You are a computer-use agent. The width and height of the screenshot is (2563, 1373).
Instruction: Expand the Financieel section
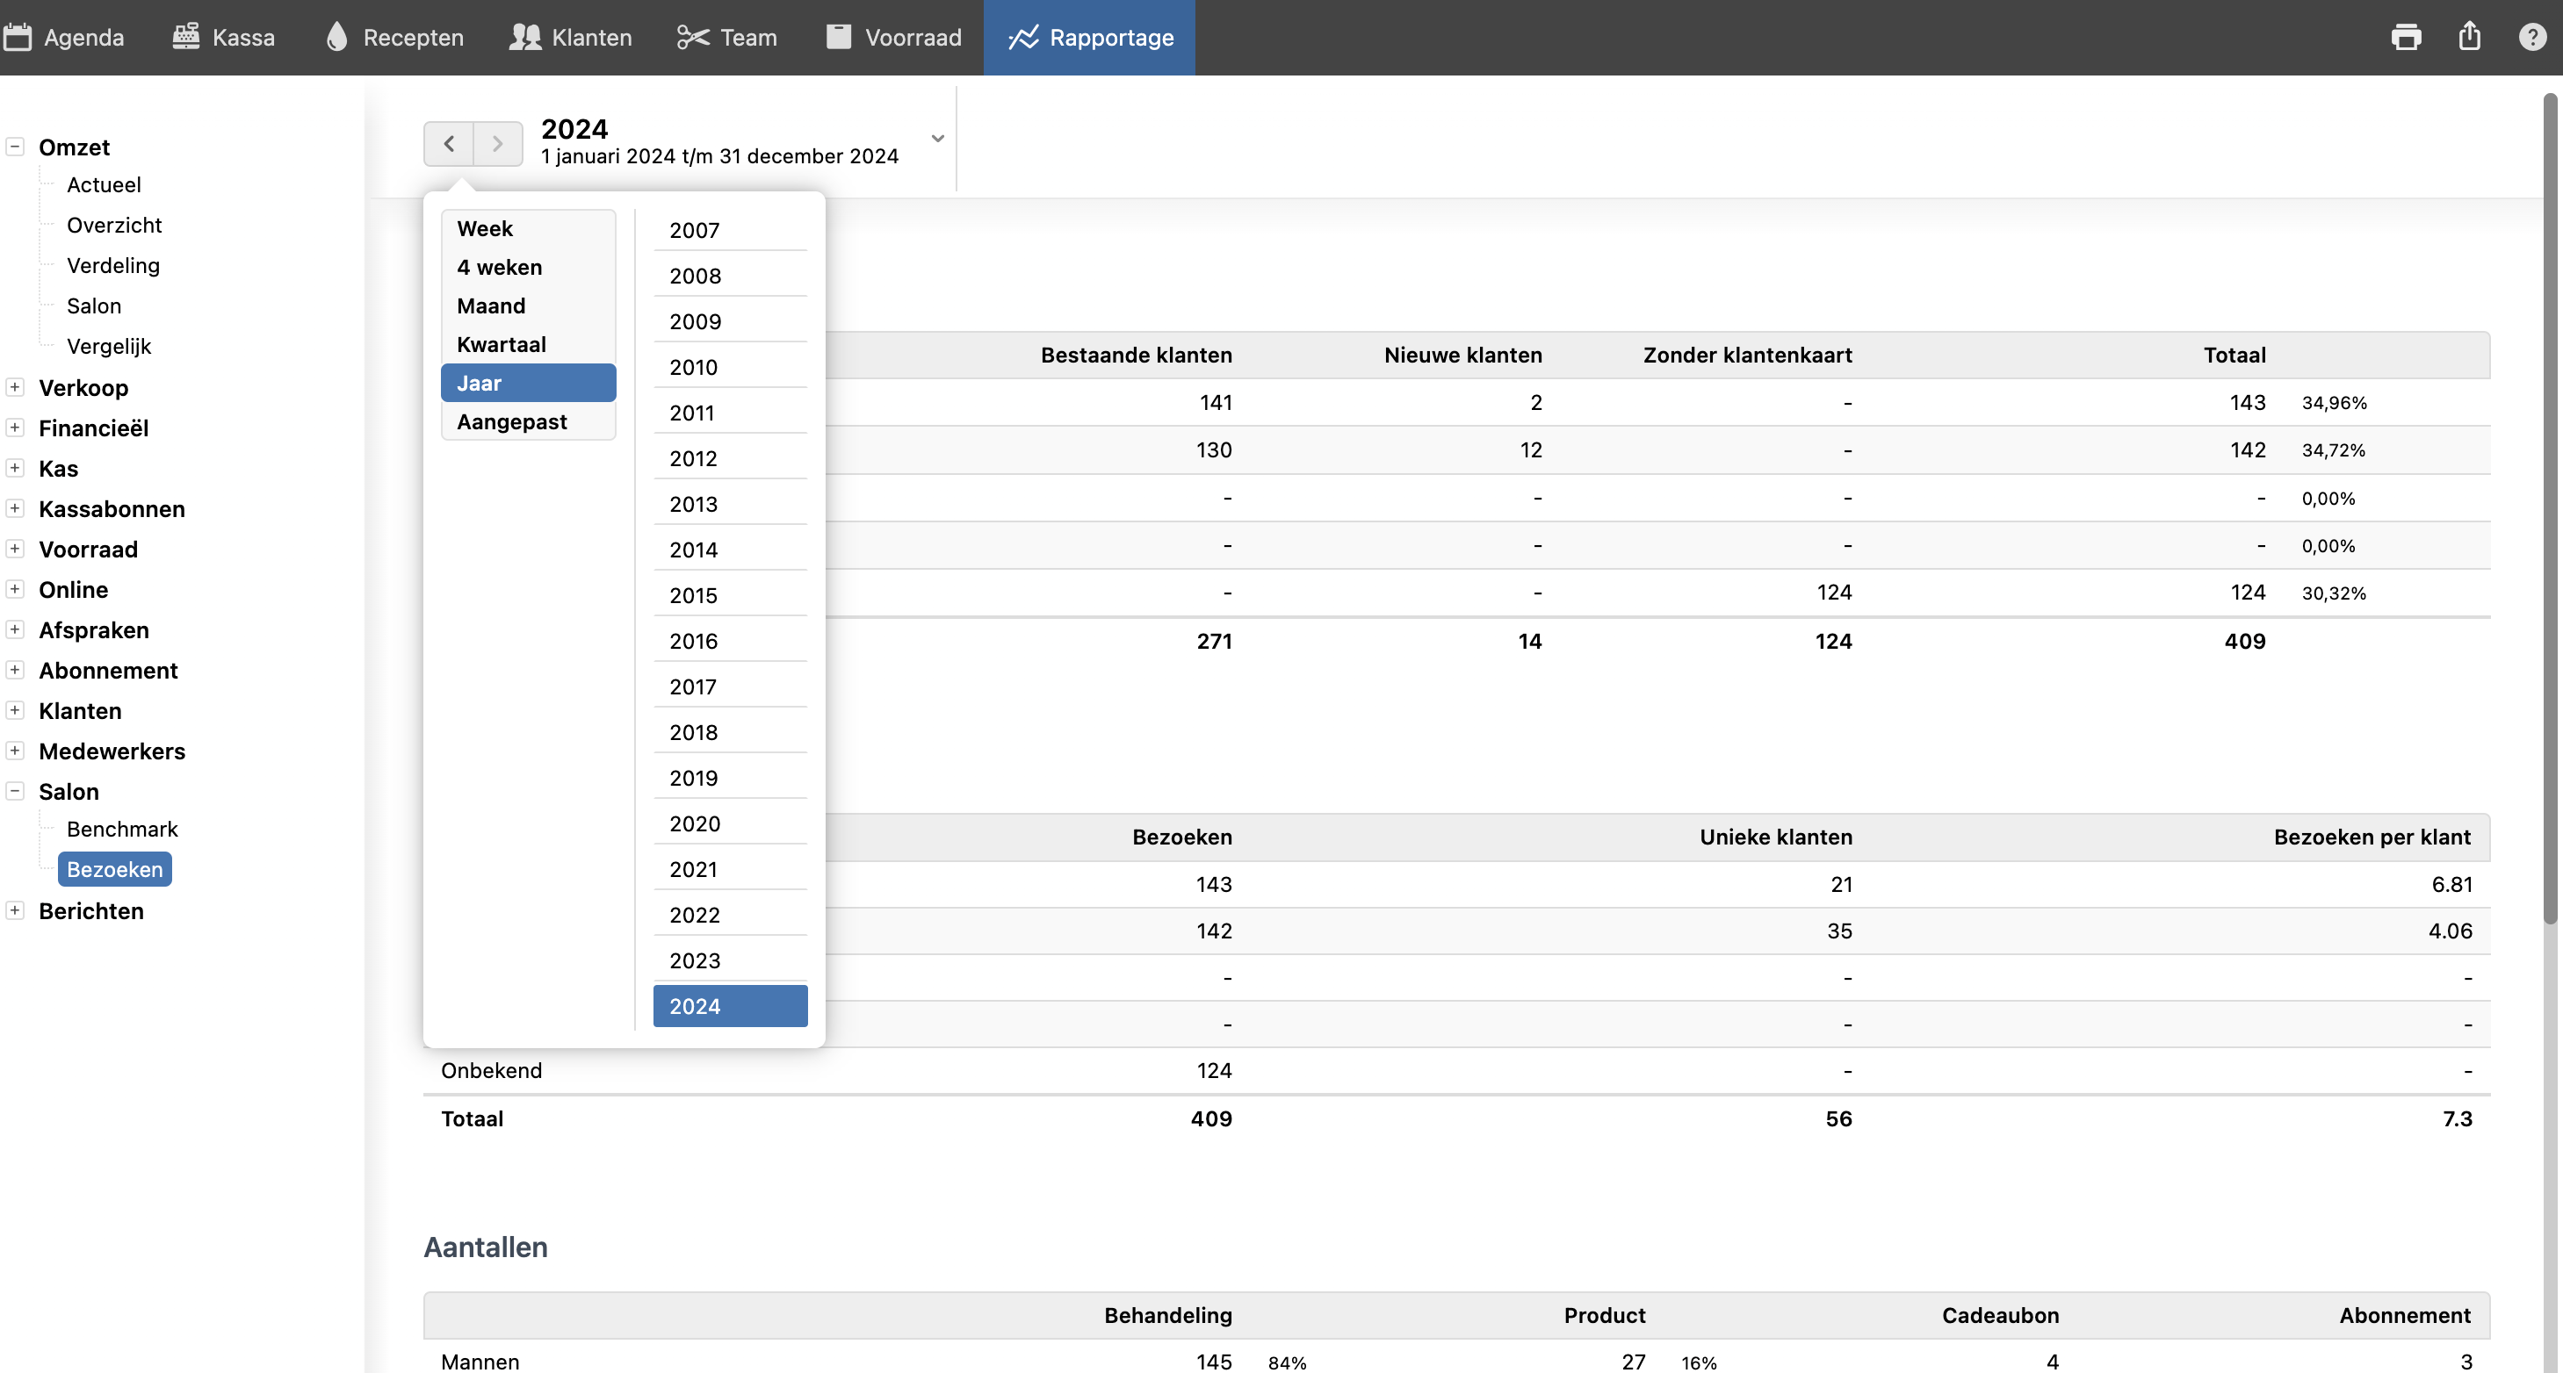[x=15, y=428]
